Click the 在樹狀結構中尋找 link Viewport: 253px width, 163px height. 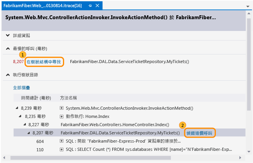coord(44,62)
